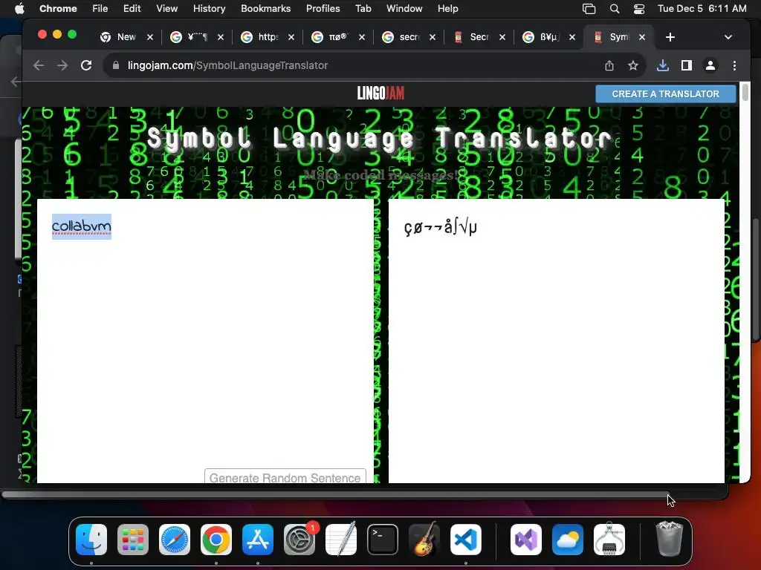Open the History menu

point(209,9)
